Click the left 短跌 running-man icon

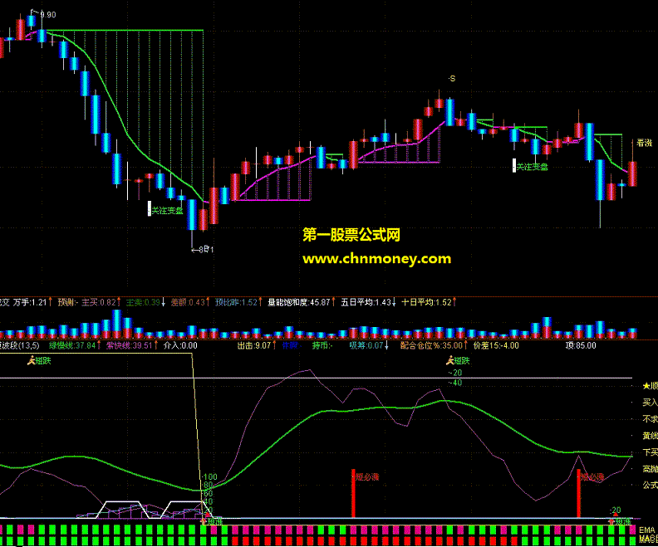[x=31, y=360]
